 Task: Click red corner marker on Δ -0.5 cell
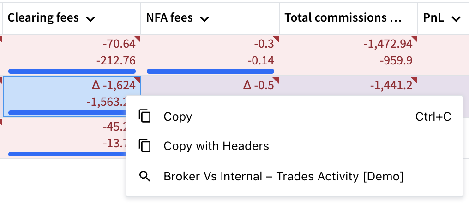click(276, 80)
